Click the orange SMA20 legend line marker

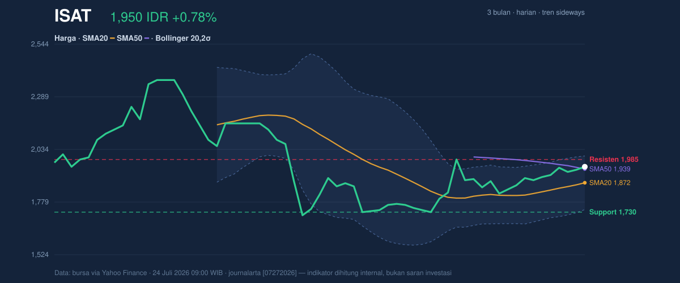coord(112,38)
